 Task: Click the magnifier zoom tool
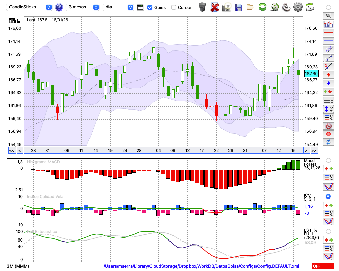point(328,16)
